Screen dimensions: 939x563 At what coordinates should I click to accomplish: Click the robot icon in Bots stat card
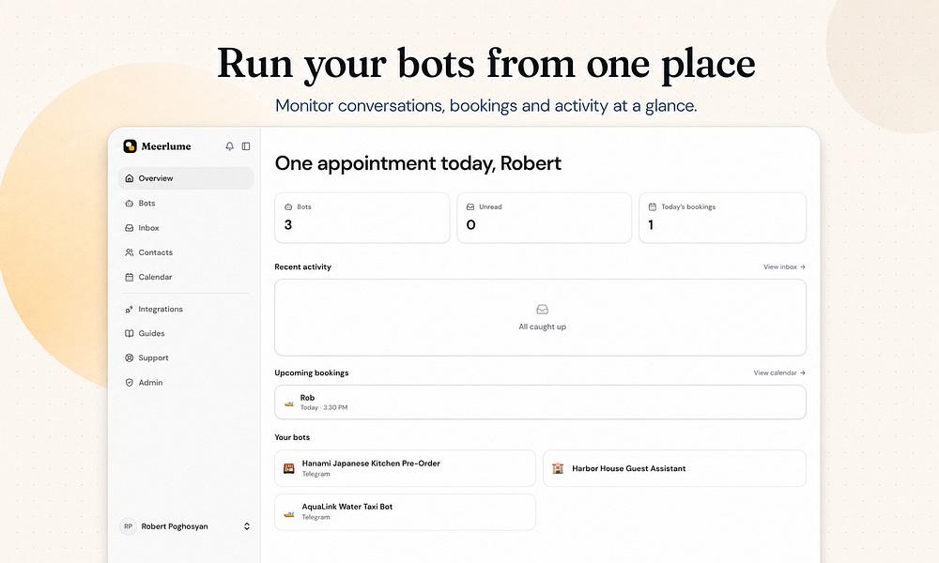288,207
